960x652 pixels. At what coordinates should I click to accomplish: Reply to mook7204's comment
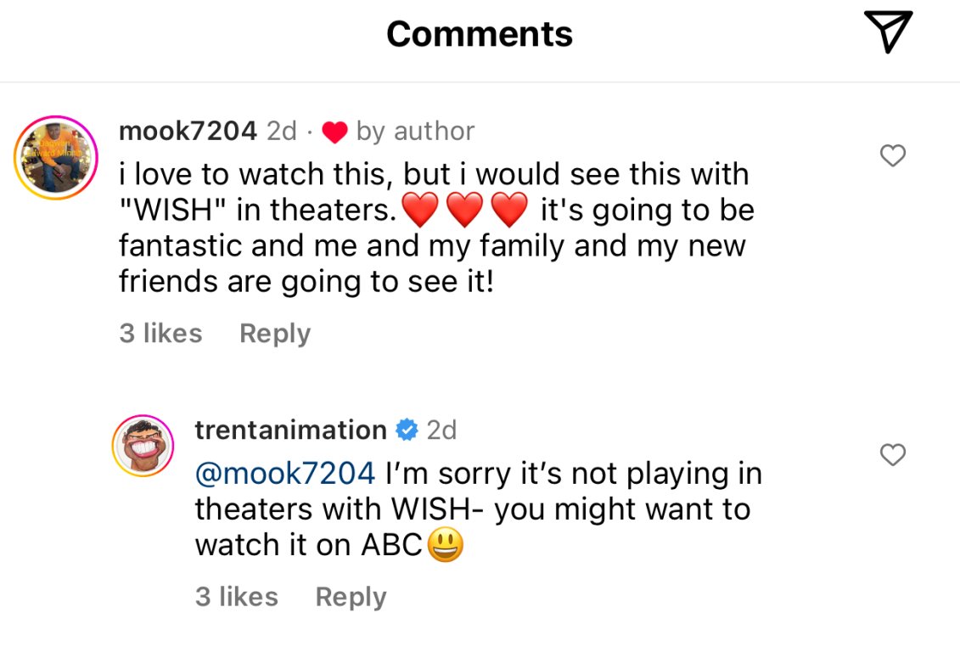click(275, 334)
